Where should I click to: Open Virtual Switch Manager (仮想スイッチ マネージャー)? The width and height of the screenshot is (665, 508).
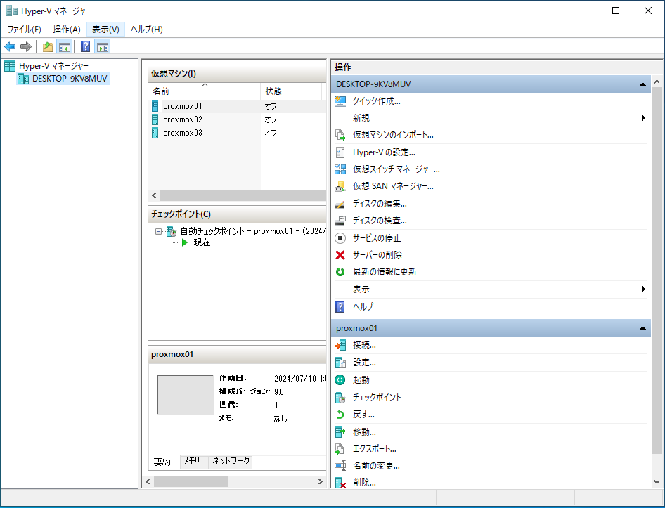(x=396, y=169)
